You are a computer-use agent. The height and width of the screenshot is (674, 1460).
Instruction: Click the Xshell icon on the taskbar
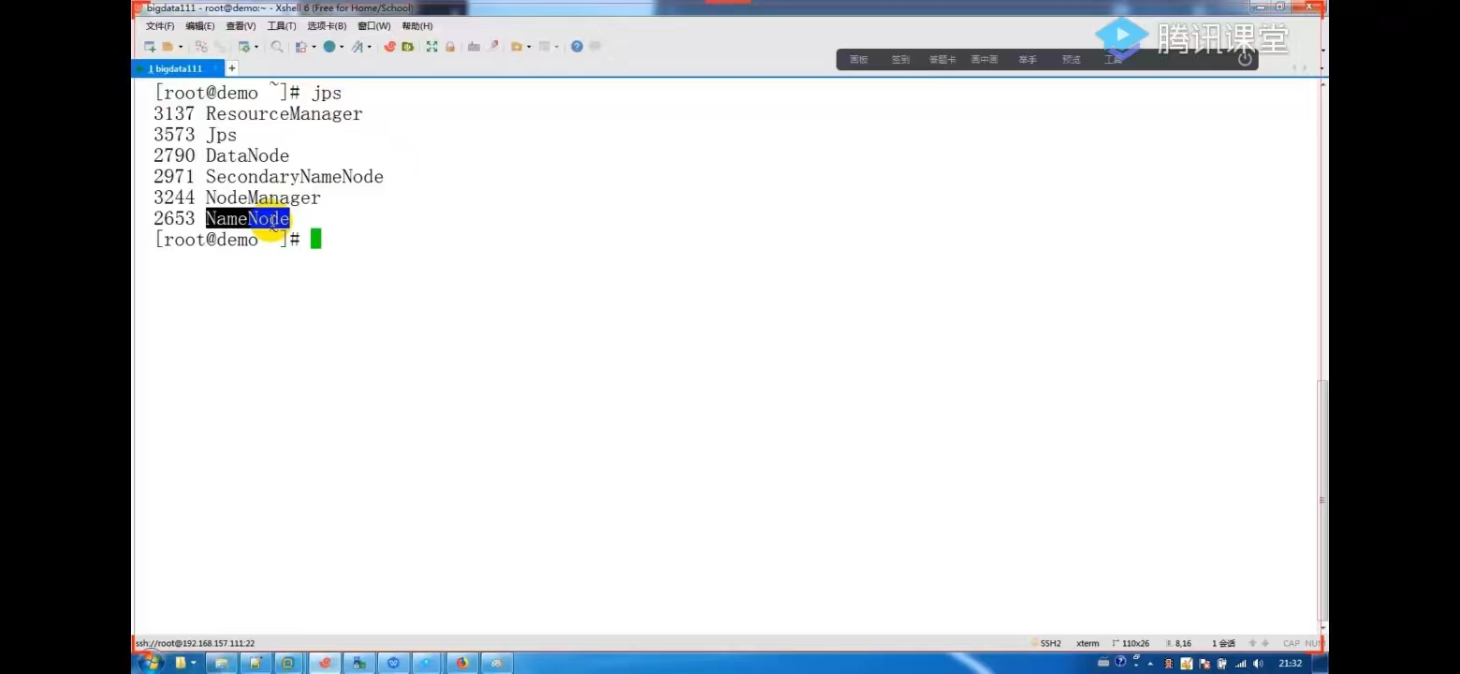[325, 663]
